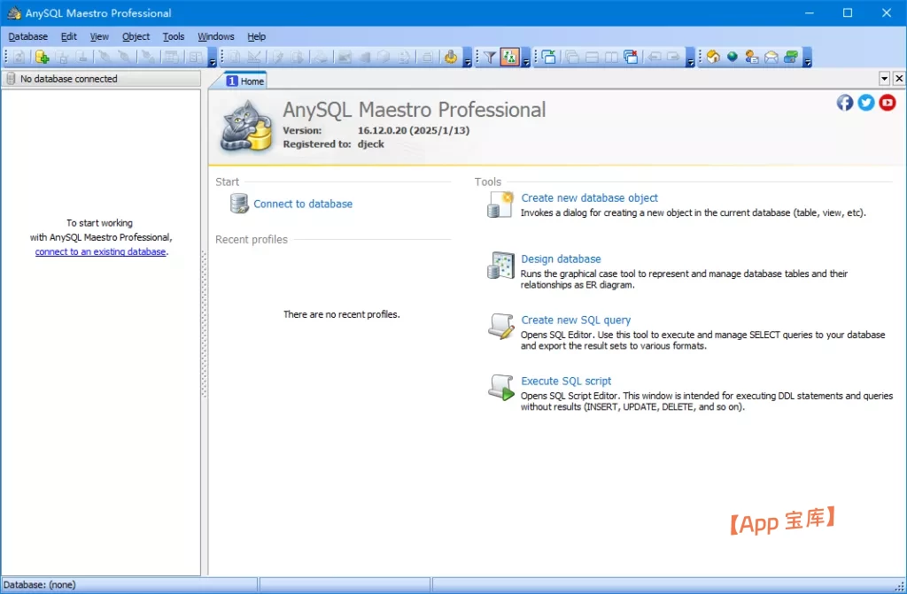This screenshot has height=594, width=907.
Task: Click the Design database ER diagram icon
Action: tap(500, 266)
